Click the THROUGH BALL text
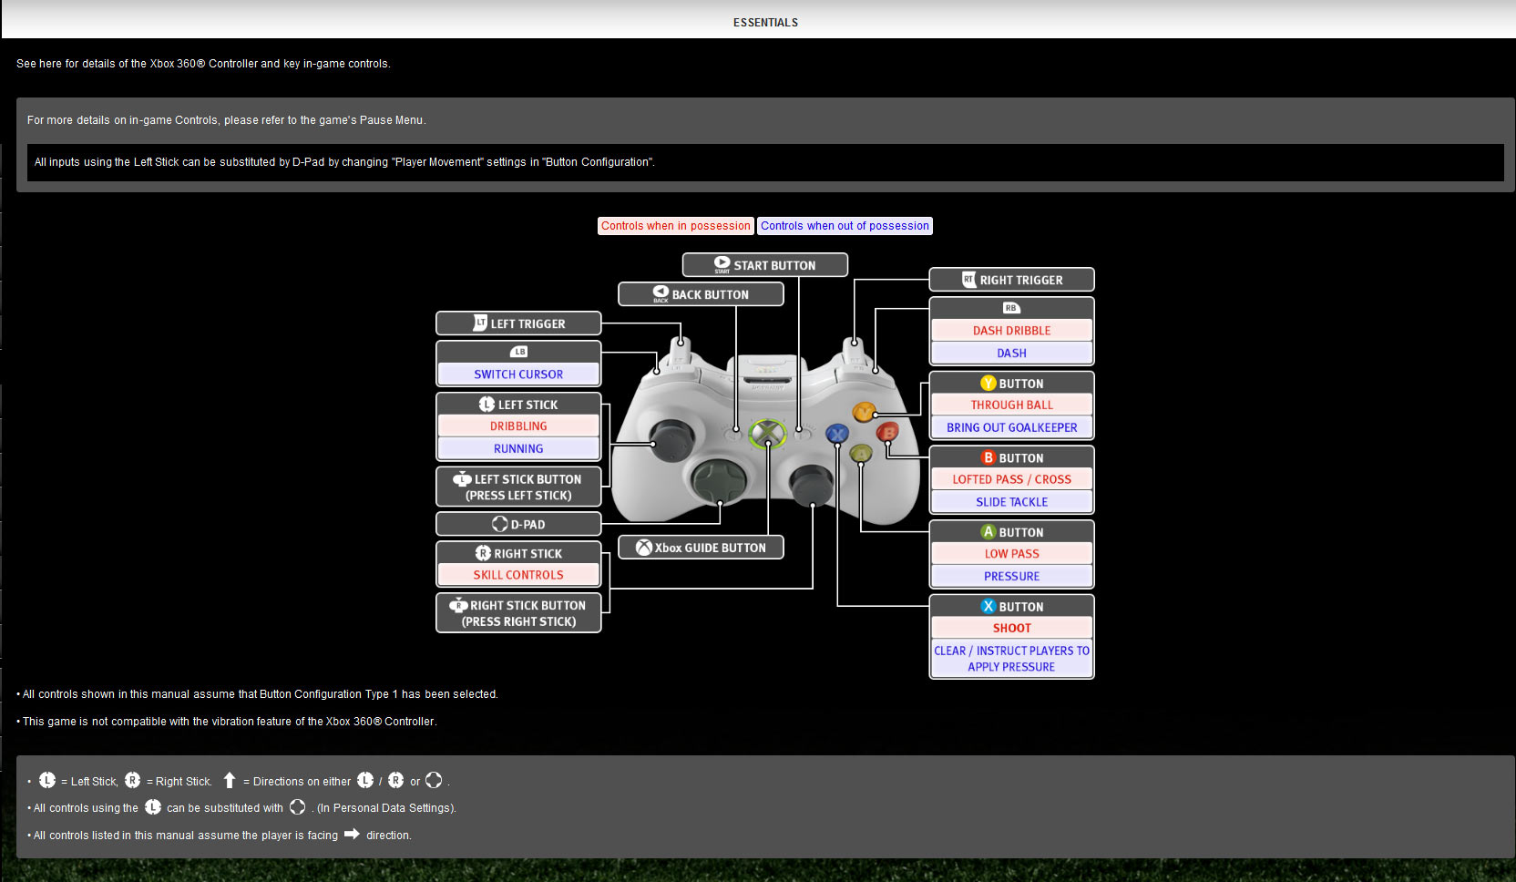The height and width of the screenshot is (882, 1516). [1011, 405]
